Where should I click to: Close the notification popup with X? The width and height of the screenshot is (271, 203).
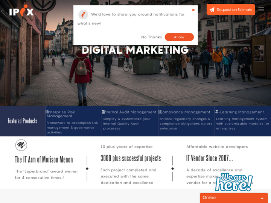(193, 10)
